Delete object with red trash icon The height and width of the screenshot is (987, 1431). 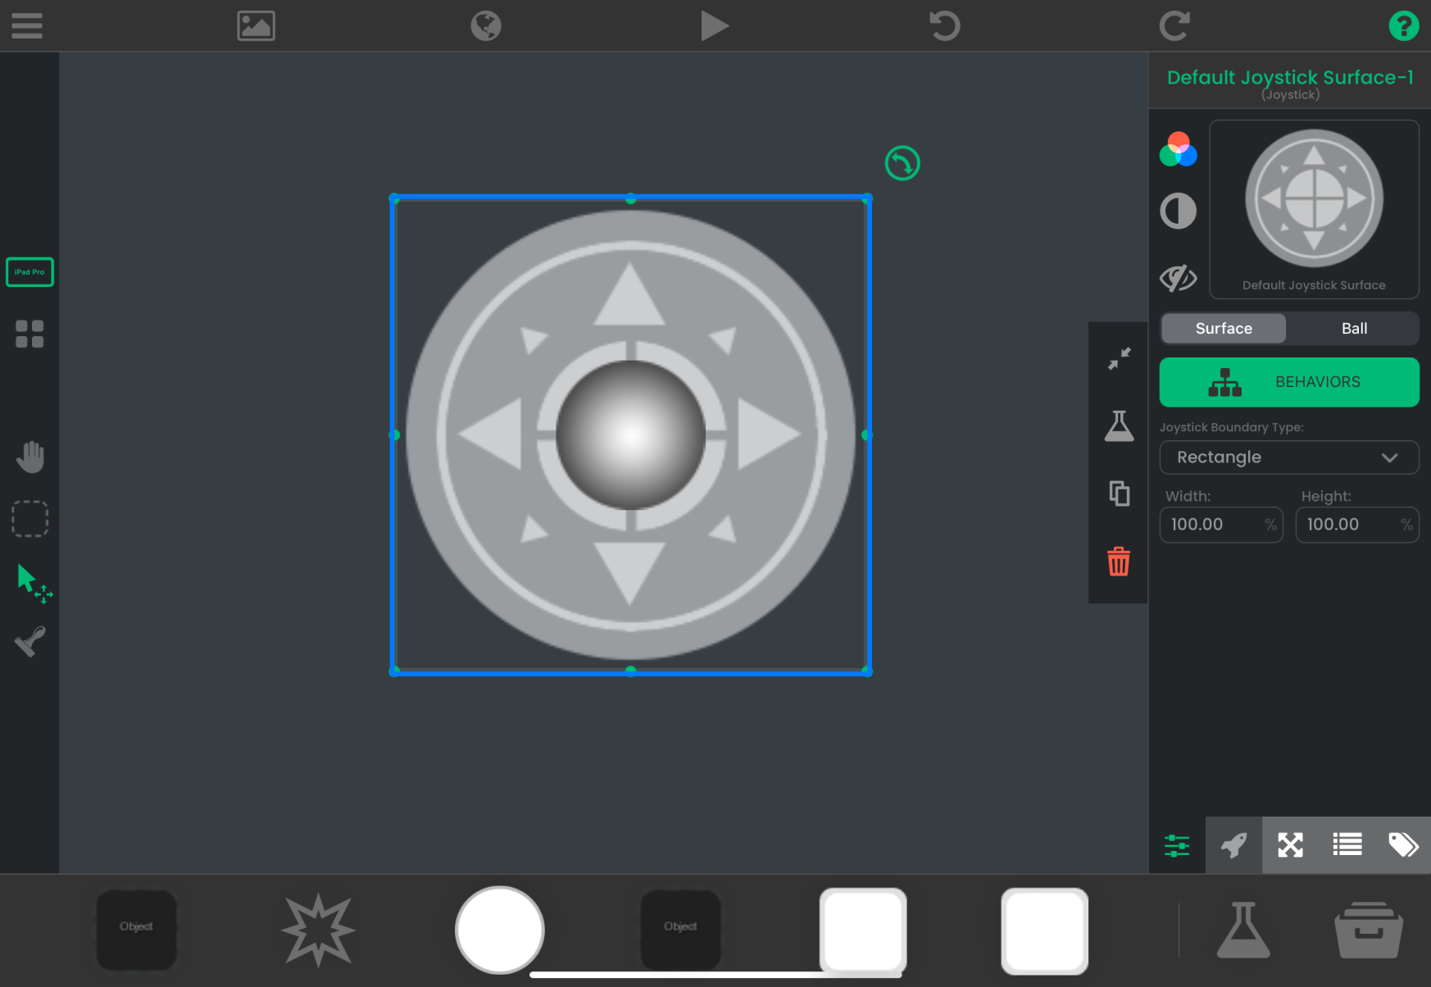click(x=1119, y=562)
